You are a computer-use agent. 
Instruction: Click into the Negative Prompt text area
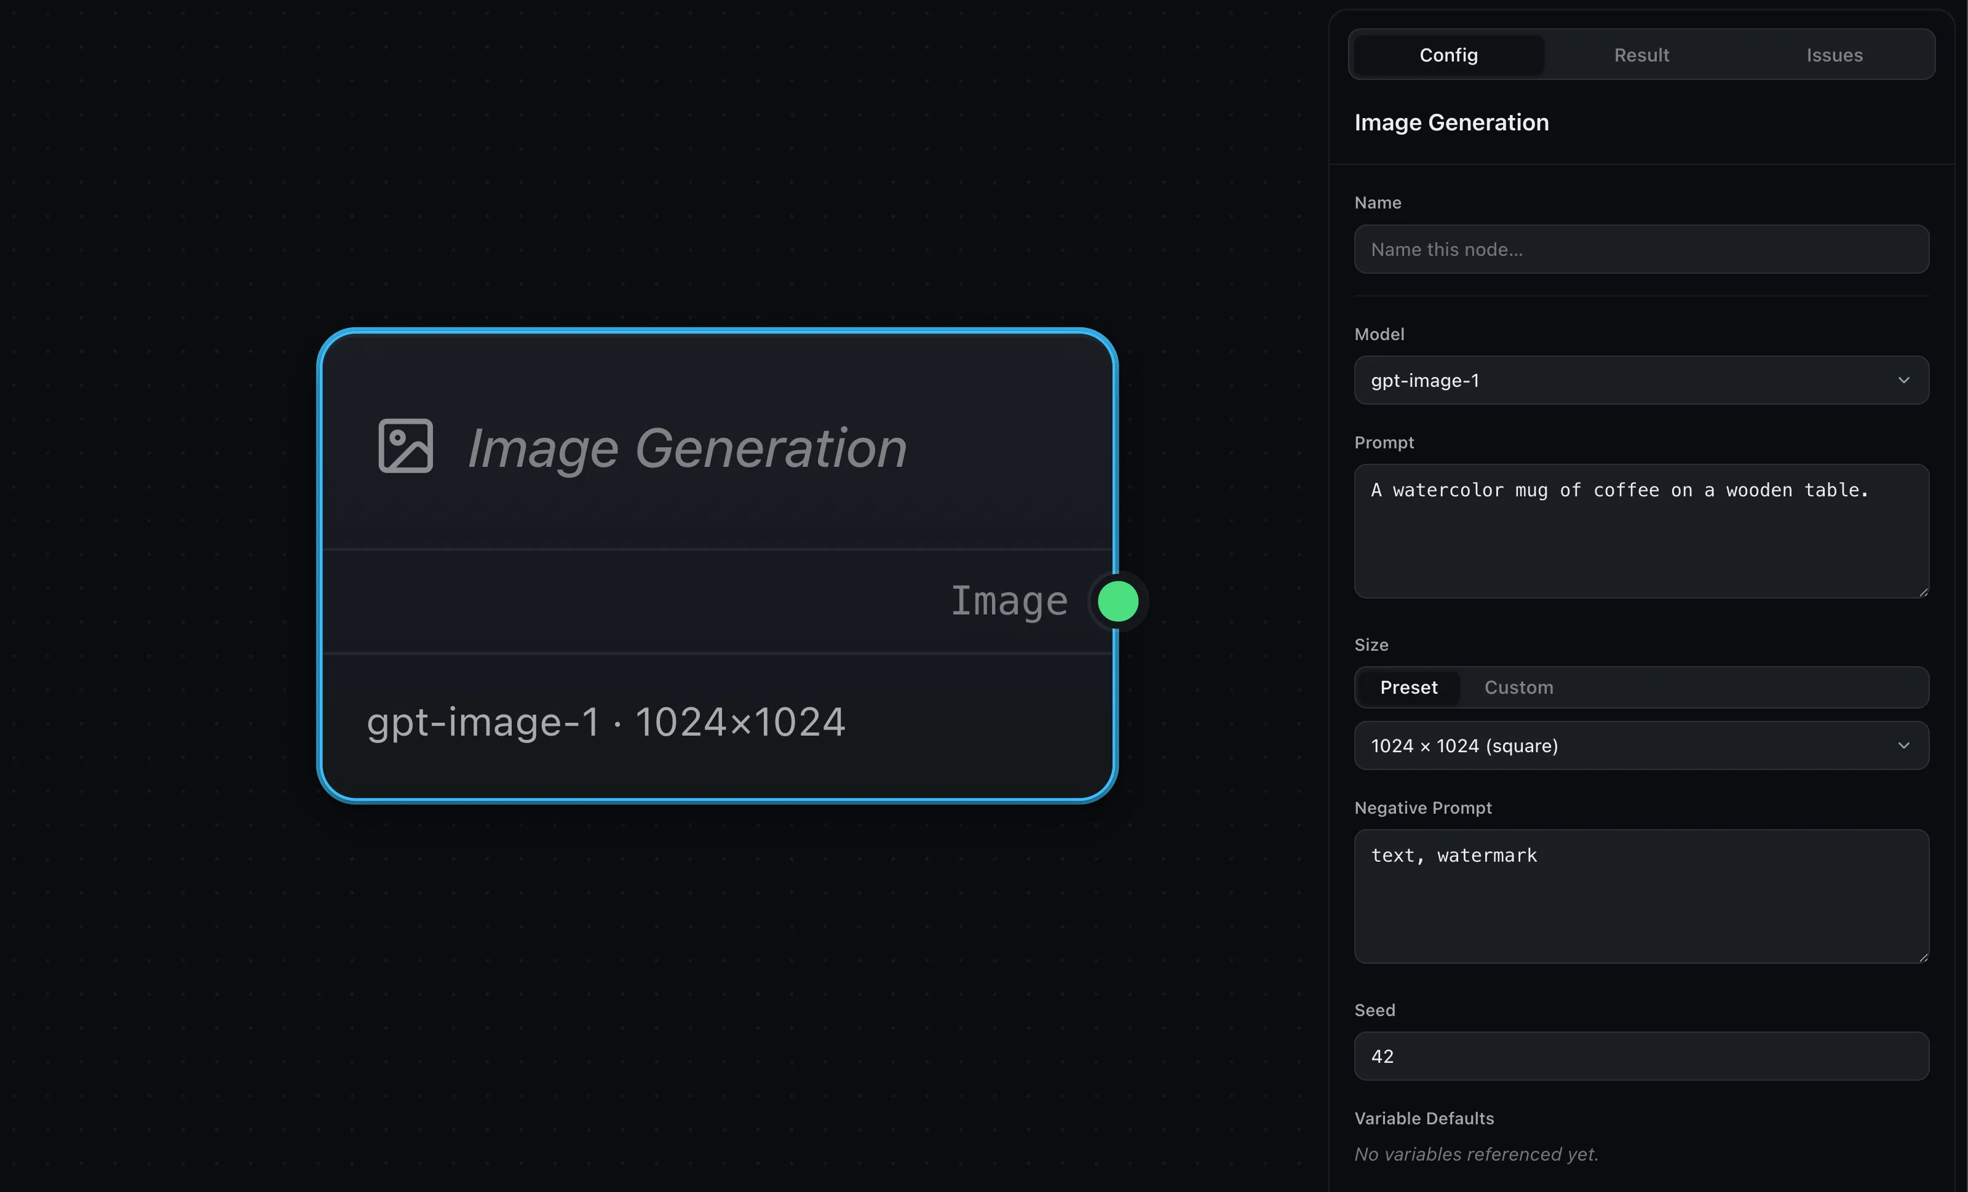pos(1641,896)
